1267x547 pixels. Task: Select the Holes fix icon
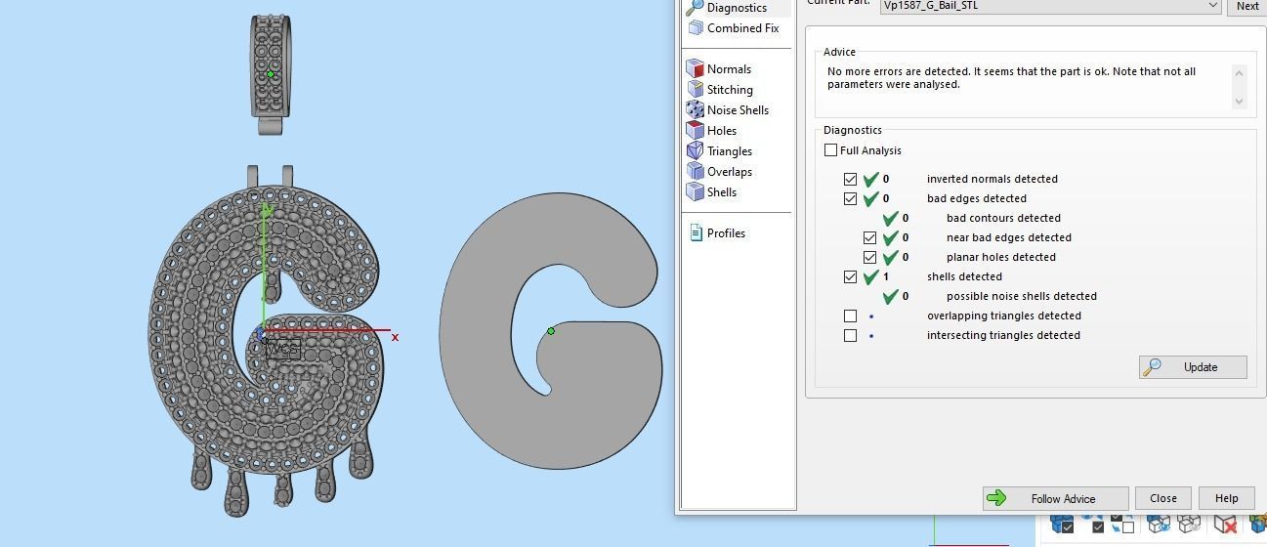tap(695, 130)
